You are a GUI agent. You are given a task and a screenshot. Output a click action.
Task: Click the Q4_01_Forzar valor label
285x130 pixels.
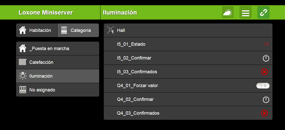(138, 86)
